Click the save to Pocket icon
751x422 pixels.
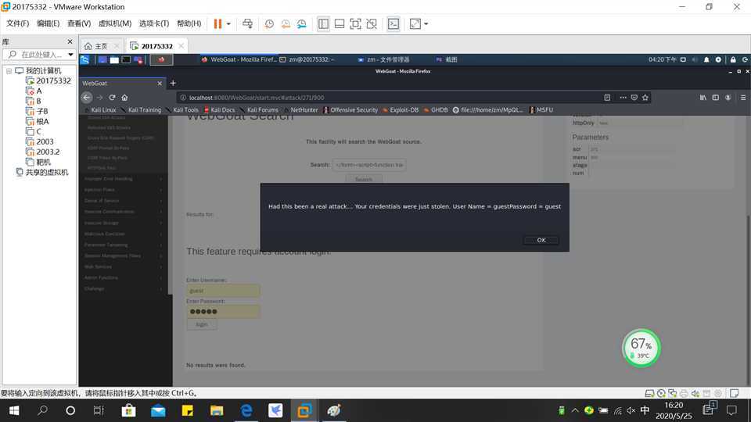pos(634,98)
